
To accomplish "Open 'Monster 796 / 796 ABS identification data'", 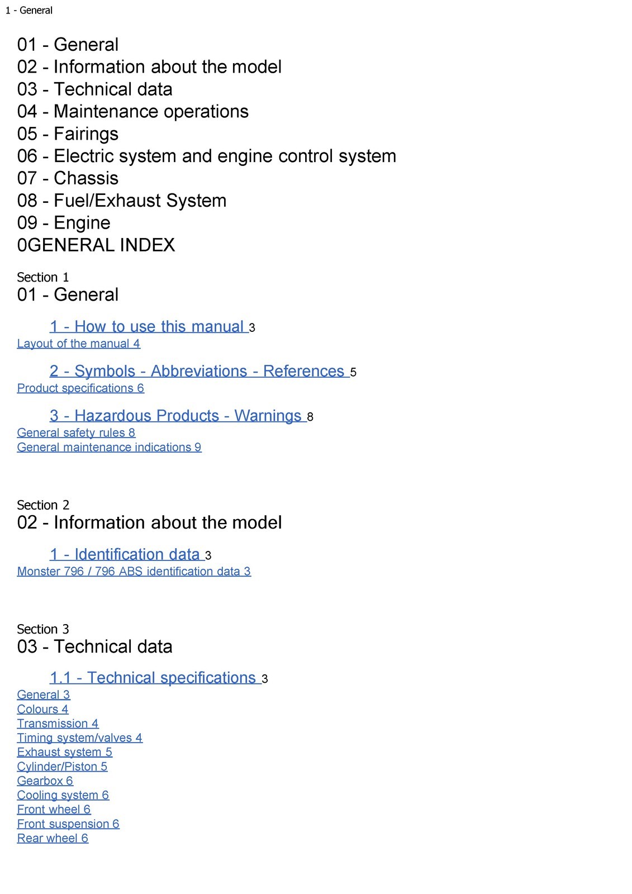I will pos(134,572).
